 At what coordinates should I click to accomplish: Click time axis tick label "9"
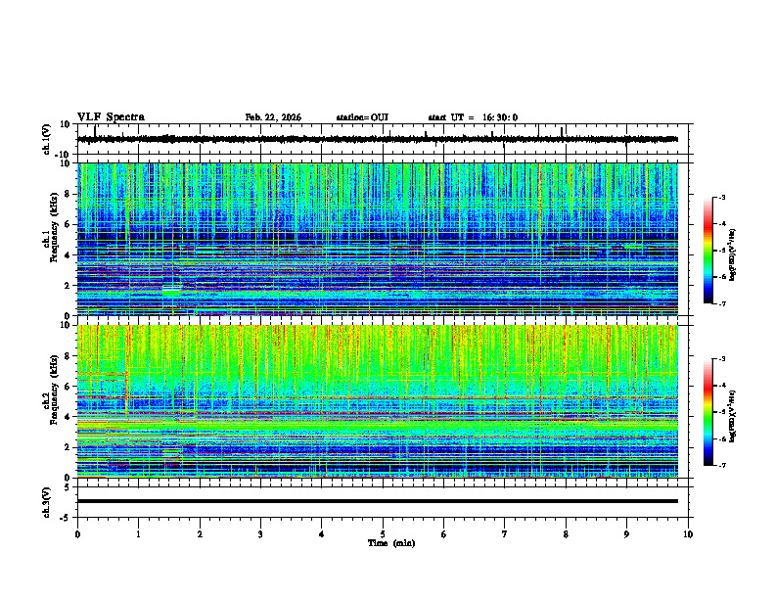tap(626, 534)
